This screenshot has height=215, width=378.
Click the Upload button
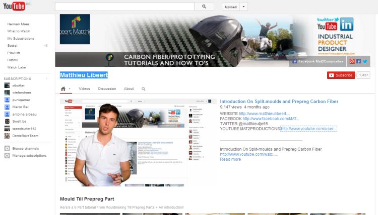(x=231, y=7)
